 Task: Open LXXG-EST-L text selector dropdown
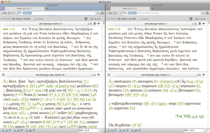(114, 13)
